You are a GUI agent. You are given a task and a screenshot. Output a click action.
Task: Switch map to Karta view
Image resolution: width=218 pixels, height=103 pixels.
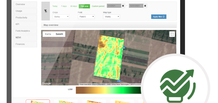coord(48,34)
